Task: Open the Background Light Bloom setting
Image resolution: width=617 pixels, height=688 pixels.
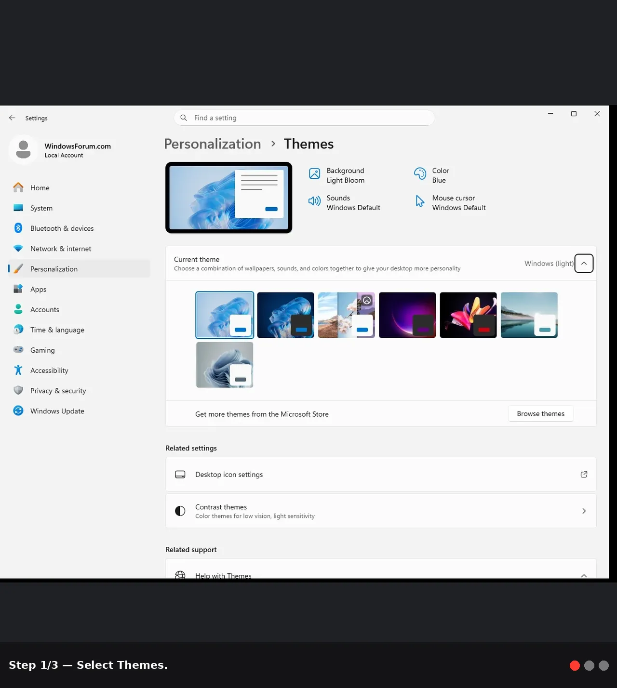Action: click(336, 175)
